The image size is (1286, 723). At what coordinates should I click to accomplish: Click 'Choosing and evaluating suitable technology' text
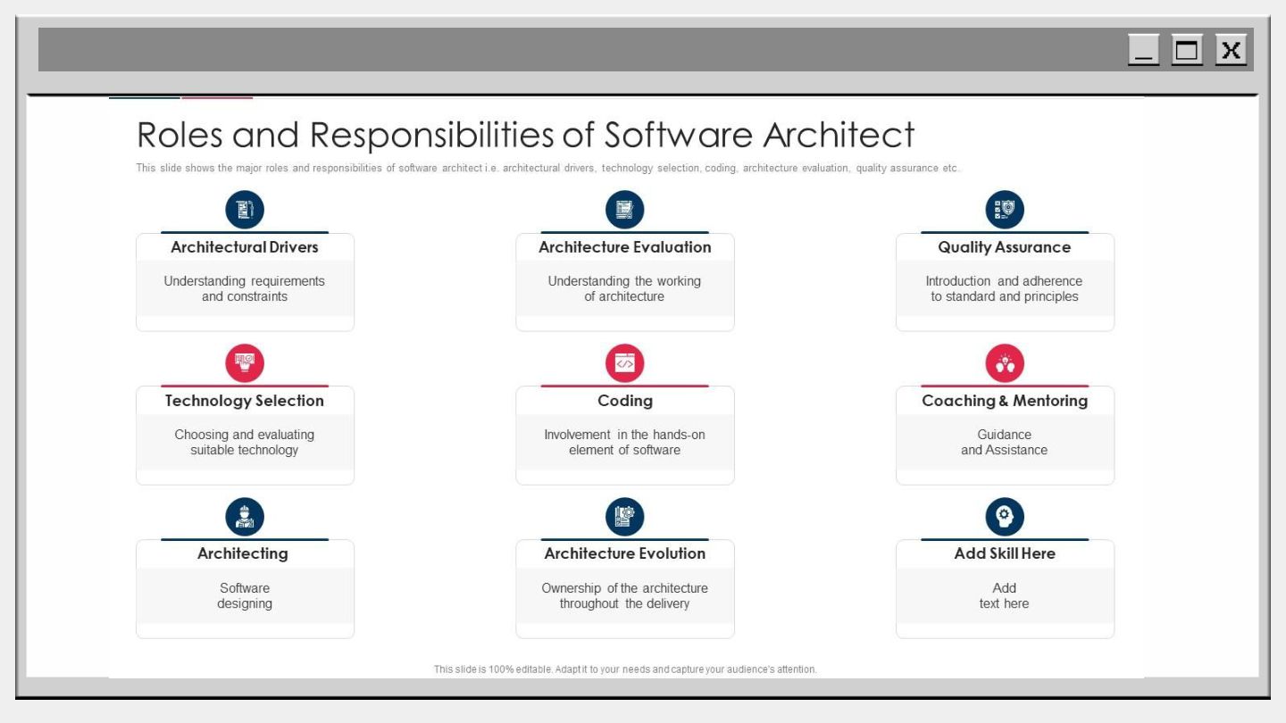tap(245, 442)
